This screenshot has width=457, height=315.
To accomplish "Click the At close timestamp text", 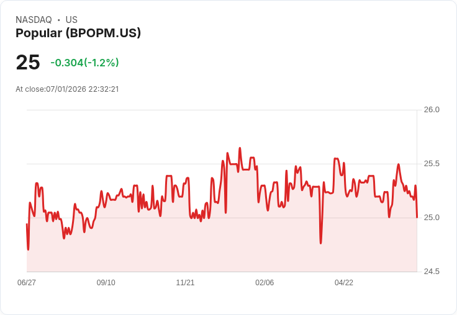I will (x=67, y=89).
